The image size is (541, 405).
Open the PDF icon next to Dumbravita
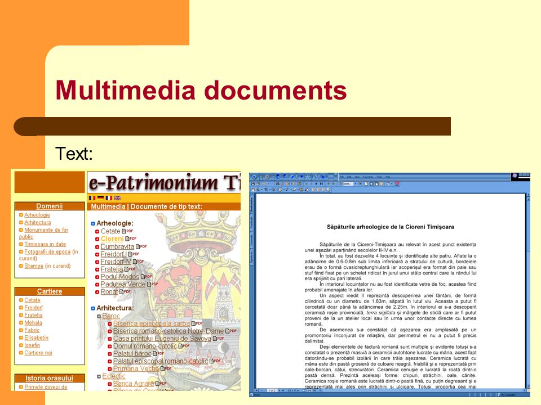point(141,246)
